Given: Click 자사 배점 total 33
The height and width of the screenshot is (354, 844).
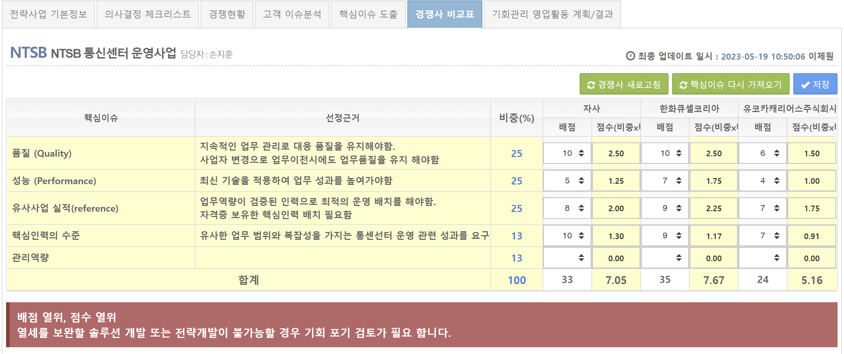Looking at the screenshot, I should tap(567, 280).
